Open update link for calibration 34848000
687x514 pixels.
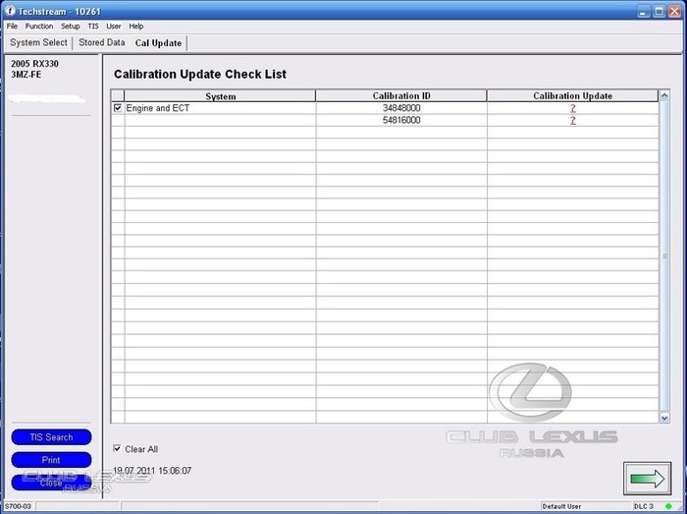572,108
